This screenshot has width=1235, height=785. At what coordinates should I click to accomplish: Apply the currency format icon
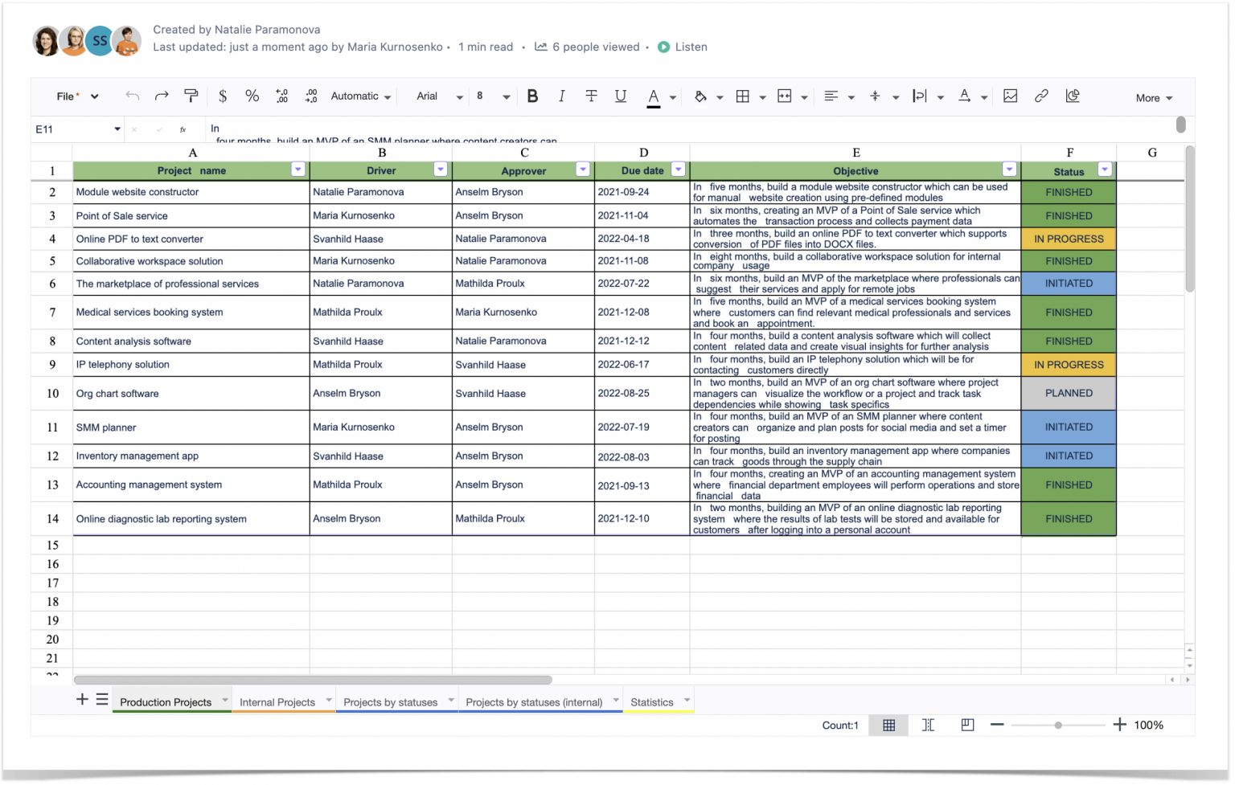tap(223, 96)
